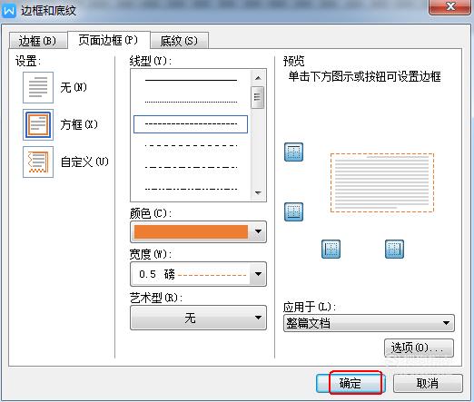
Task: Click the WPS Writer icon in title bar
Action: (x=9, y=11)
